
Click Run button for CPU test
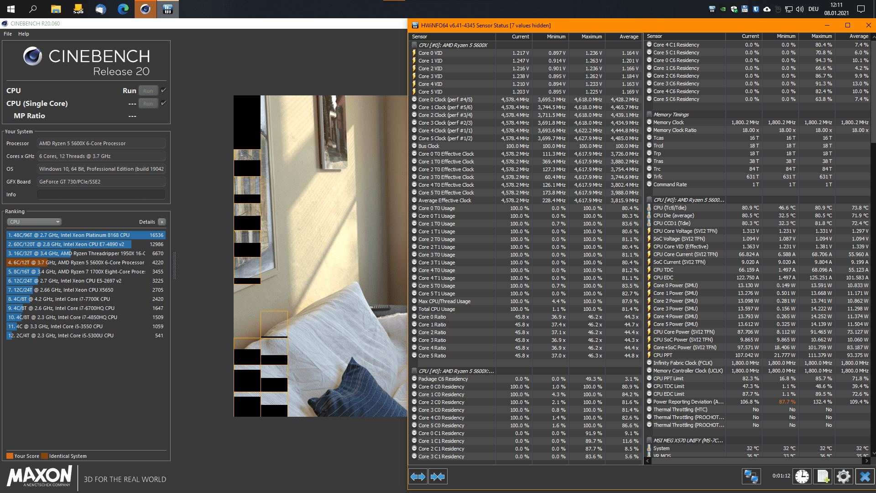coord(148,91)
